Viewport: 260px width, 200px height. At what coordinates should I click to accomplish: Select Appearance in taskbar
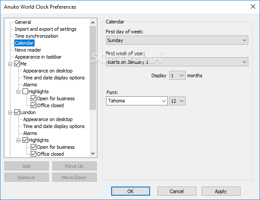[38, 57]
